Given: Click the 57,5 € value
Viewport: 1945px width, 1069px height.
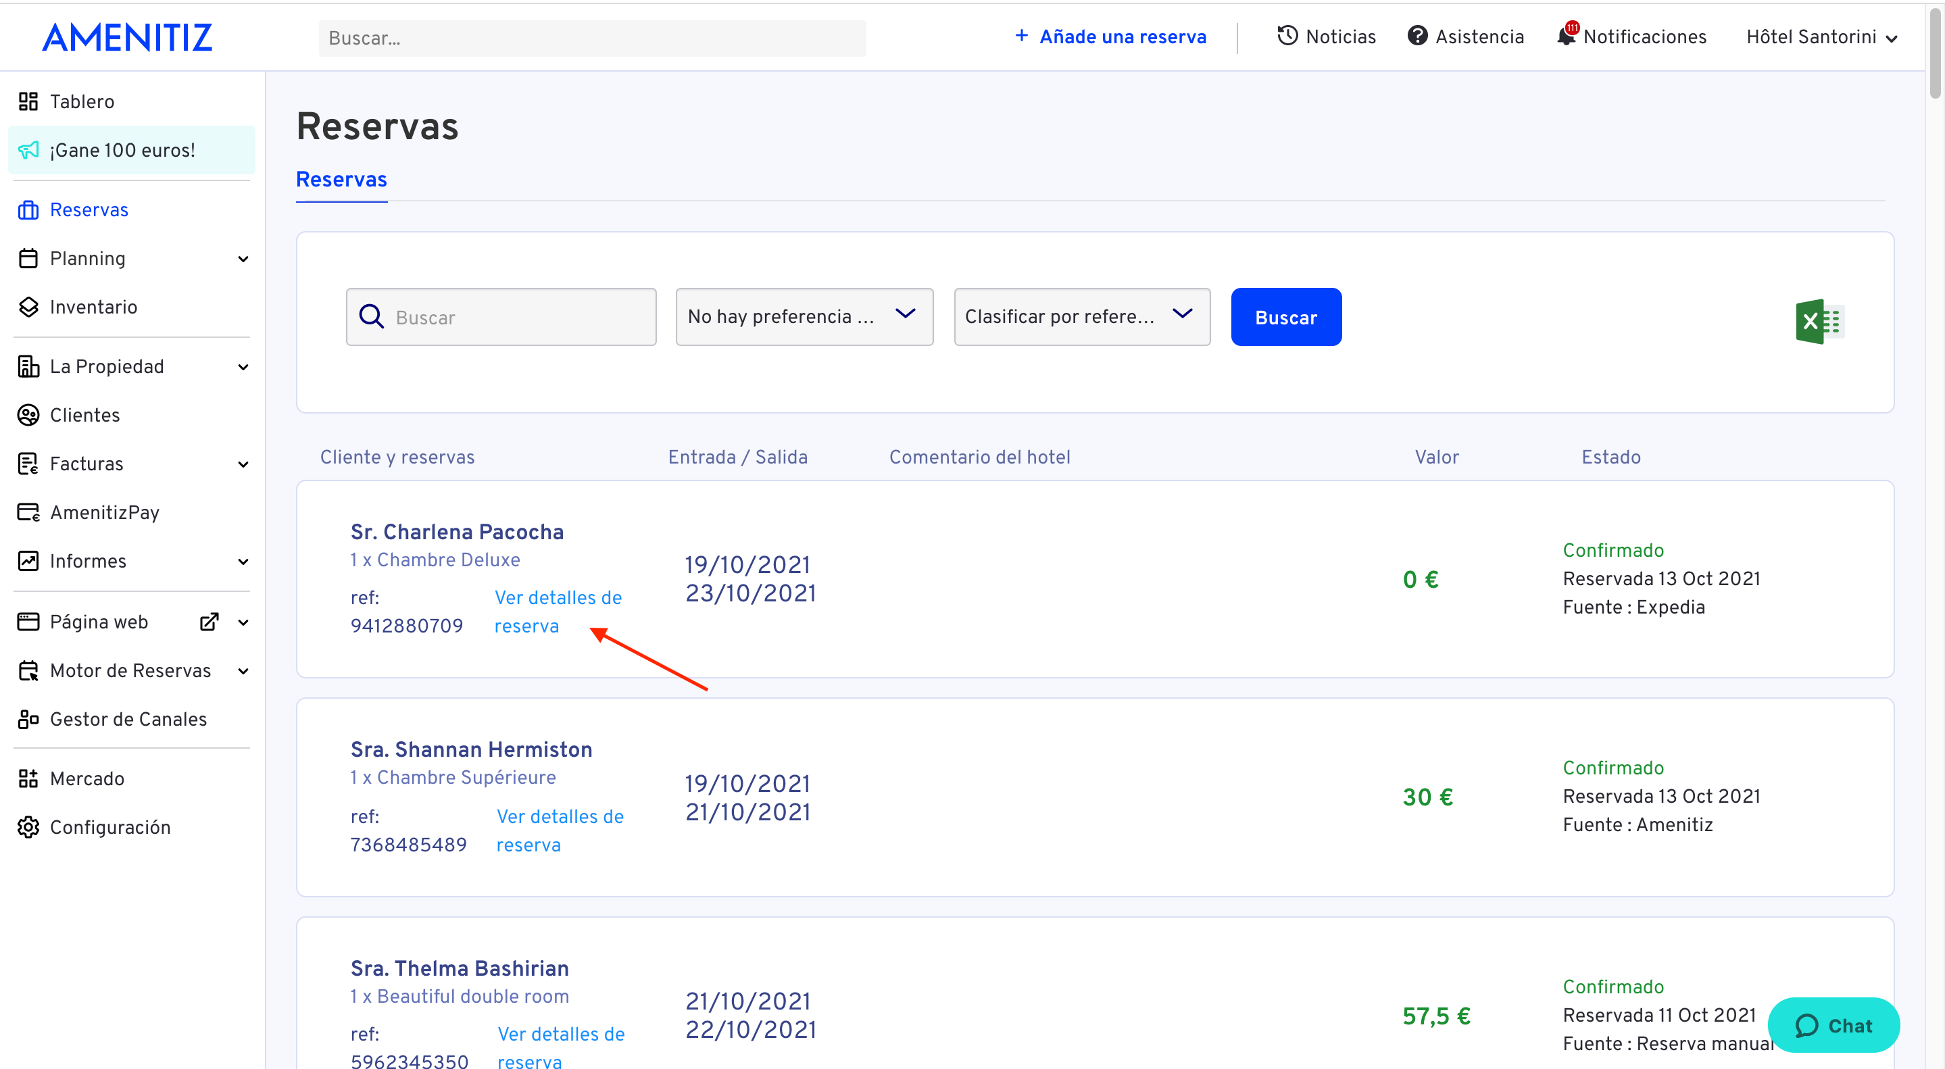Looking at the screenshot, I should point(1436,1016).
